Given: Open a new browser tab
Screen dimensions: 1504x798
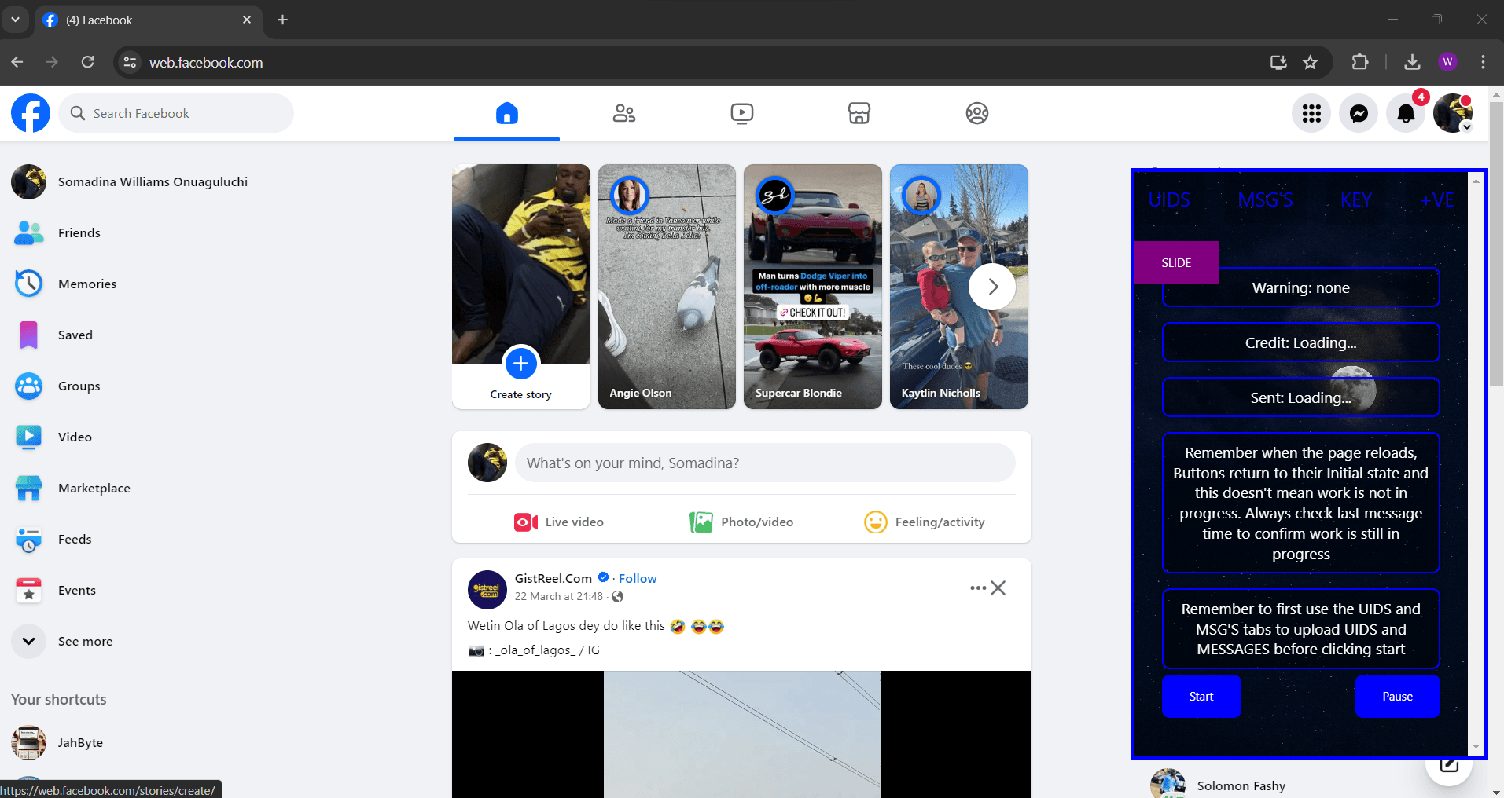Looking at the screenshot, I should [283, 20].
